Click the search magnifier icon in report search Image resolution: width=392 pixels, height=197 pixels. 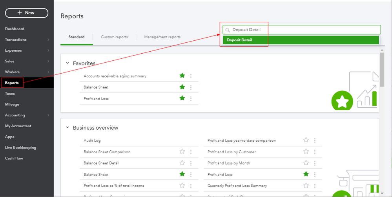(228, 30)
